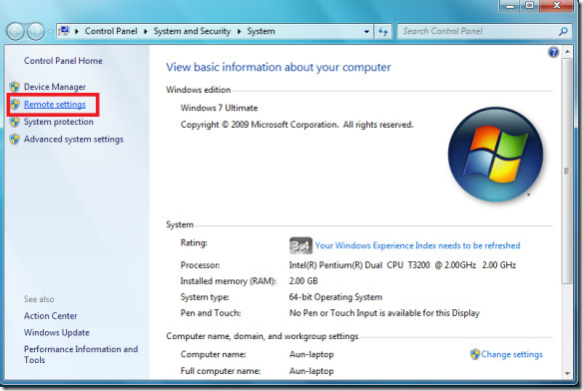
Task: Click the 3.4 Windows Experience rating badge
Action: (300, 245)
